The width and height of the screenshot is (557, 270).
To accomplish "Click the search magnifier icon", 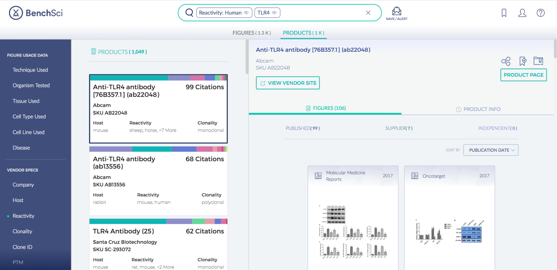I will [x=189, y=12].
